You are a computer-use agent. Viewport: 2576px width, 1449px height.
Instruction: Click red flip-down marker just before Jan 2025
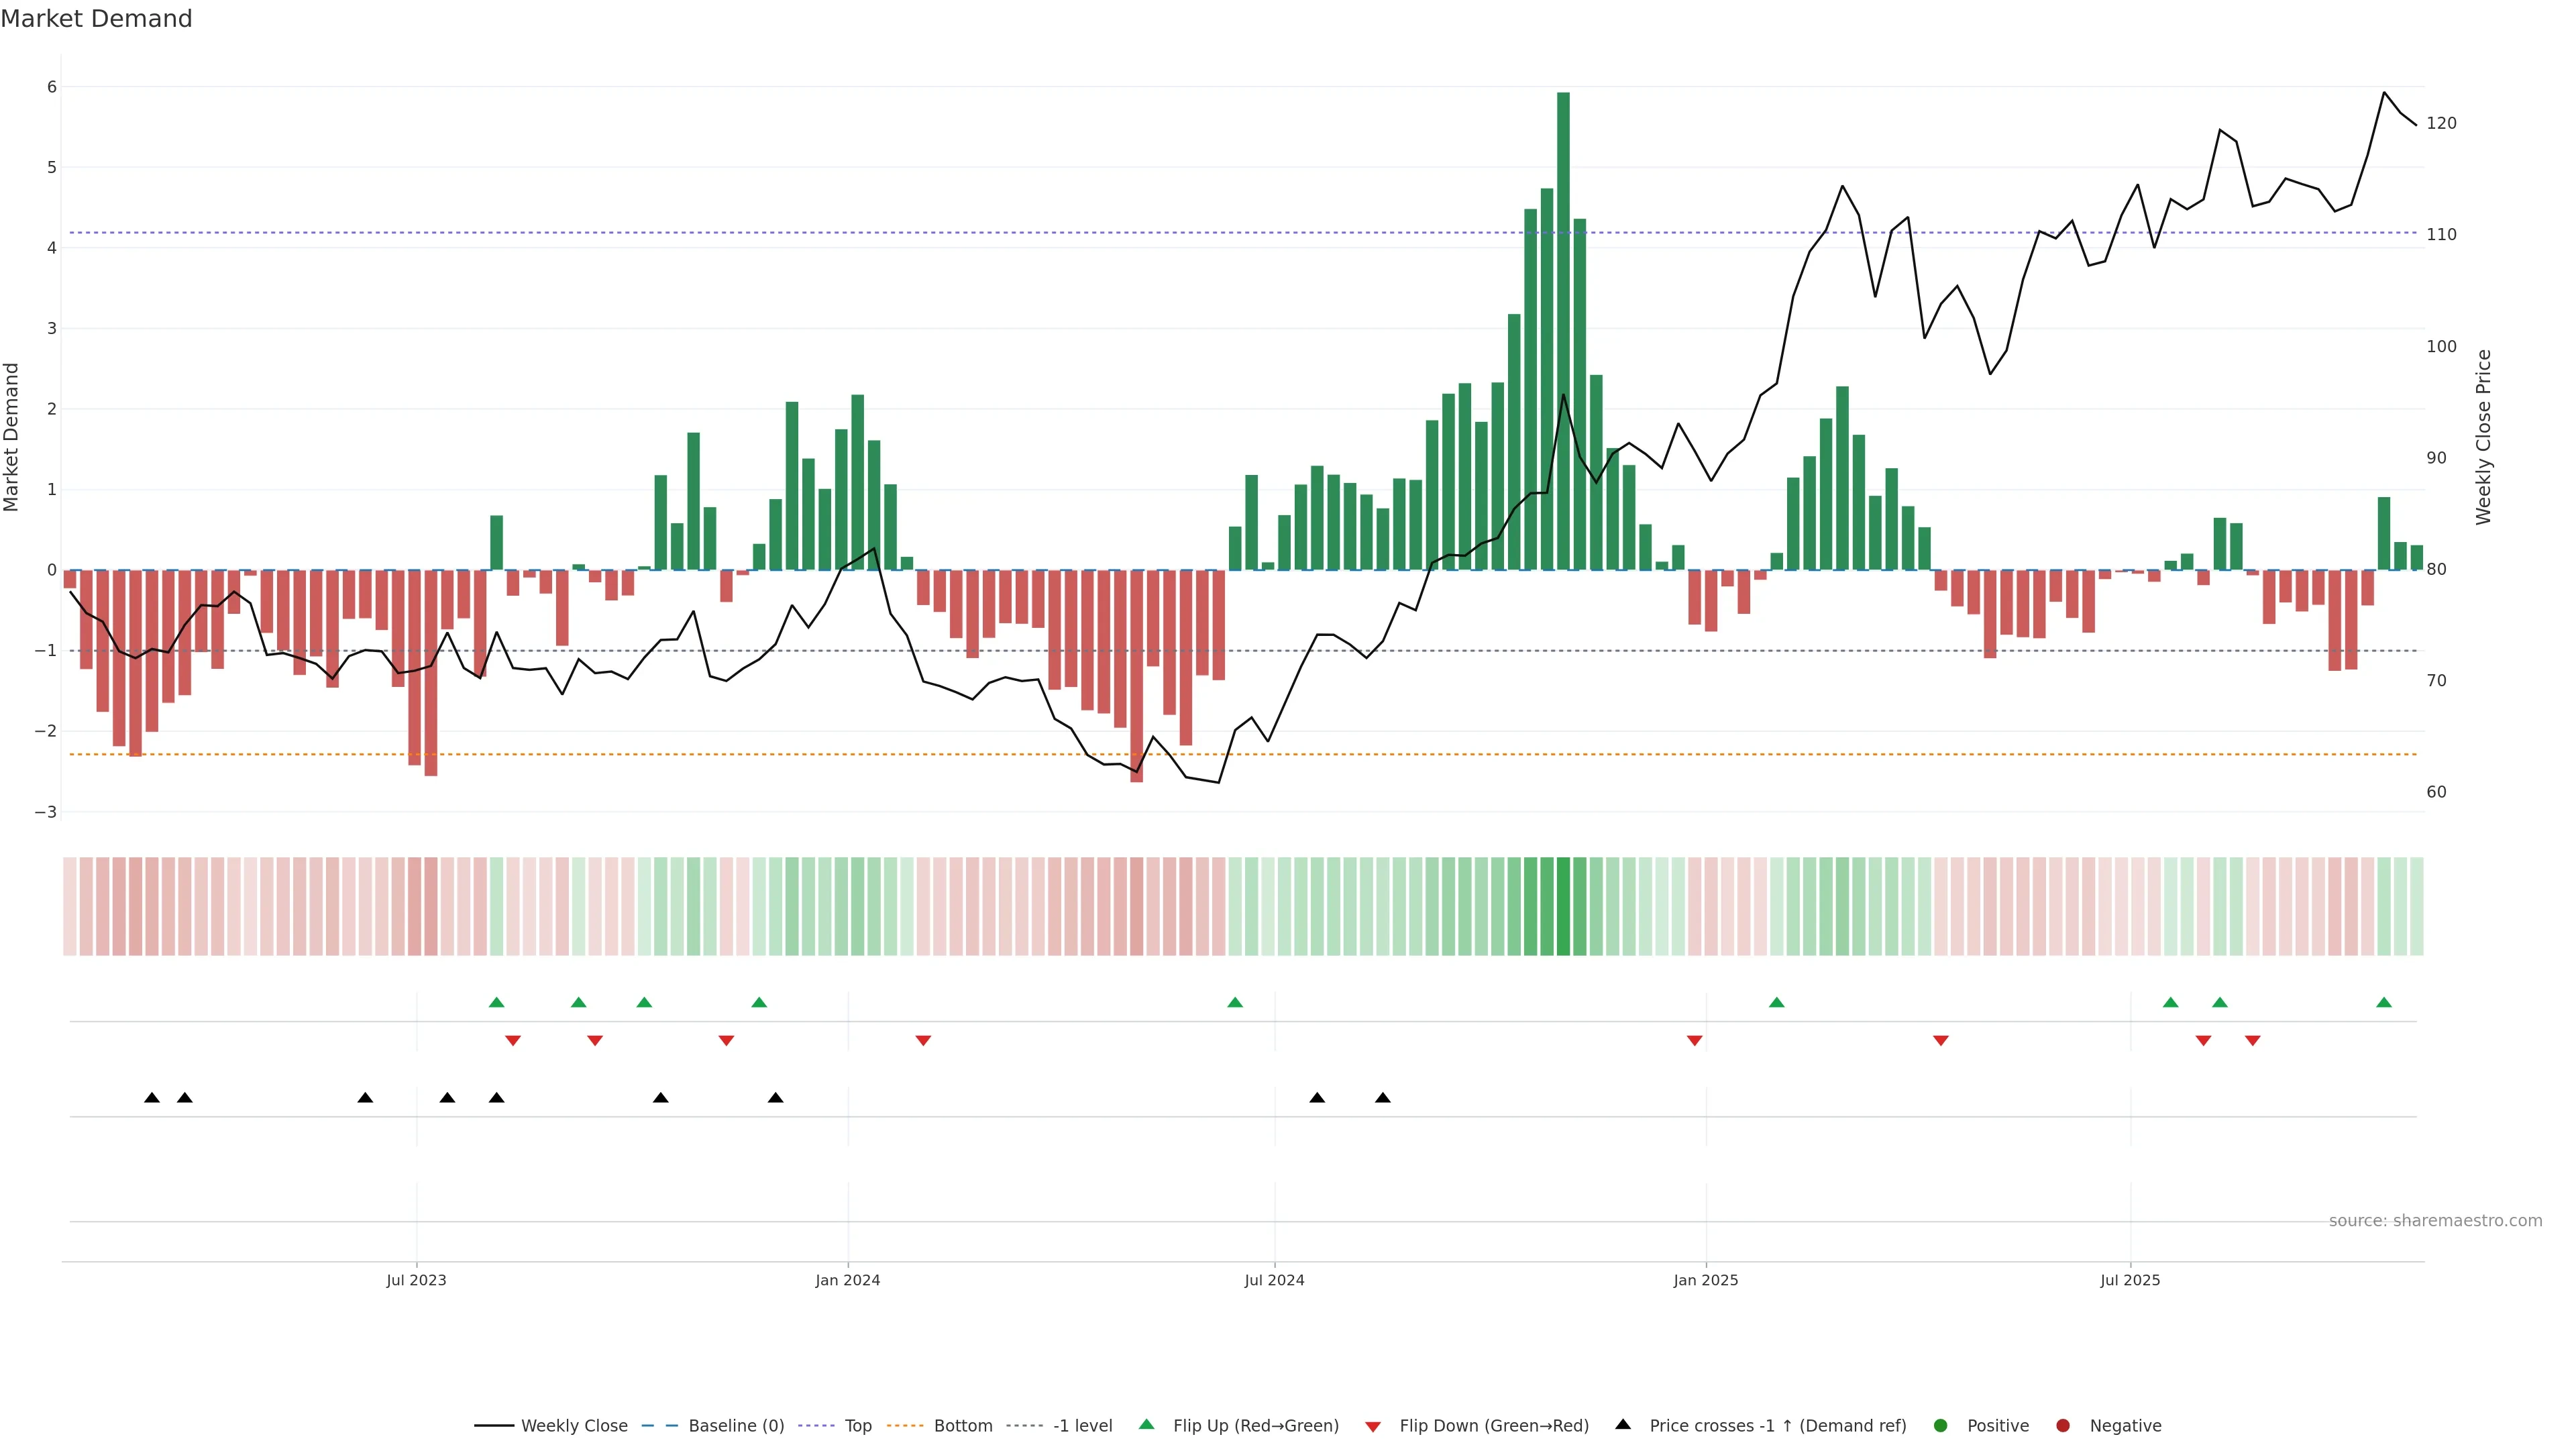1694,1041
